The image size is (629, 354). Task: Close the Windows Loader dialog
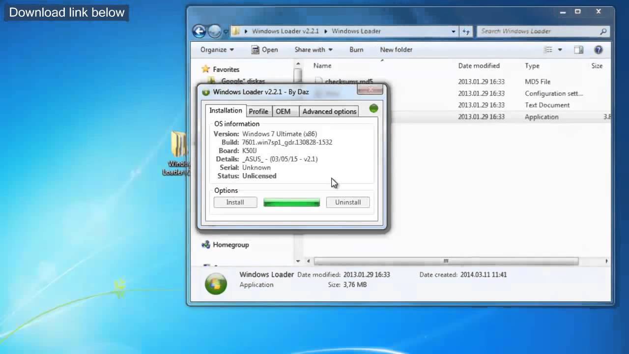pos(370,89)
